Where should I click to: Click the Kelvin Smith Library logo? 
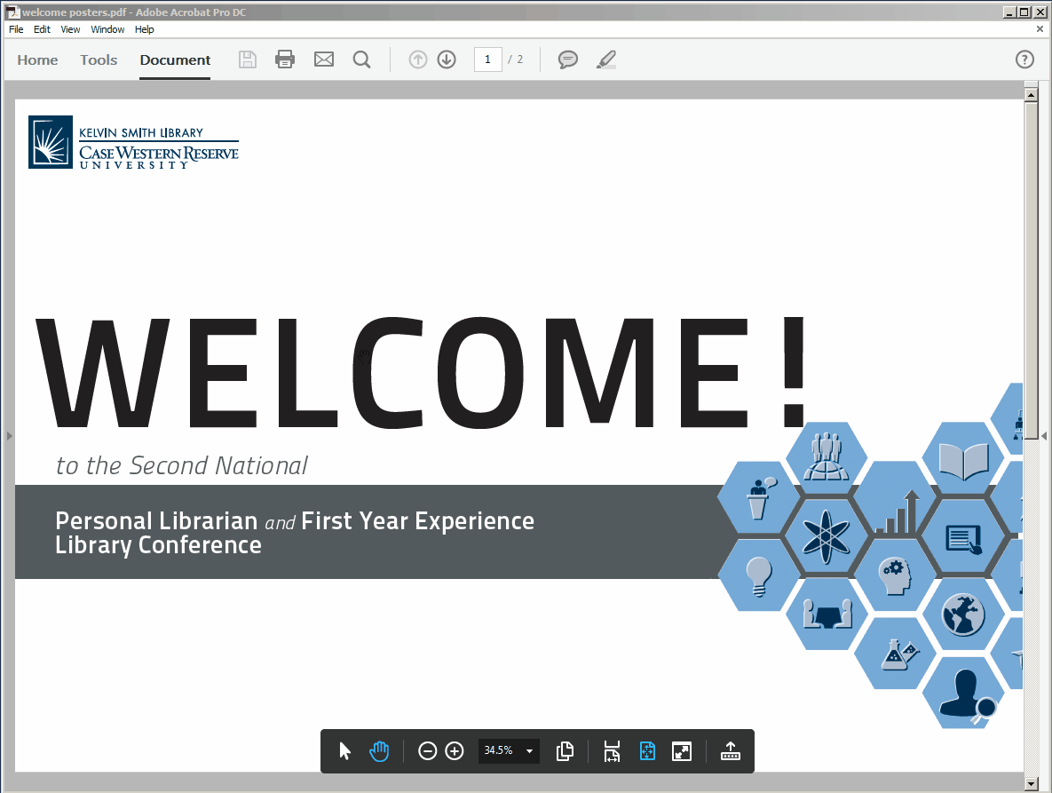(133, 142)
